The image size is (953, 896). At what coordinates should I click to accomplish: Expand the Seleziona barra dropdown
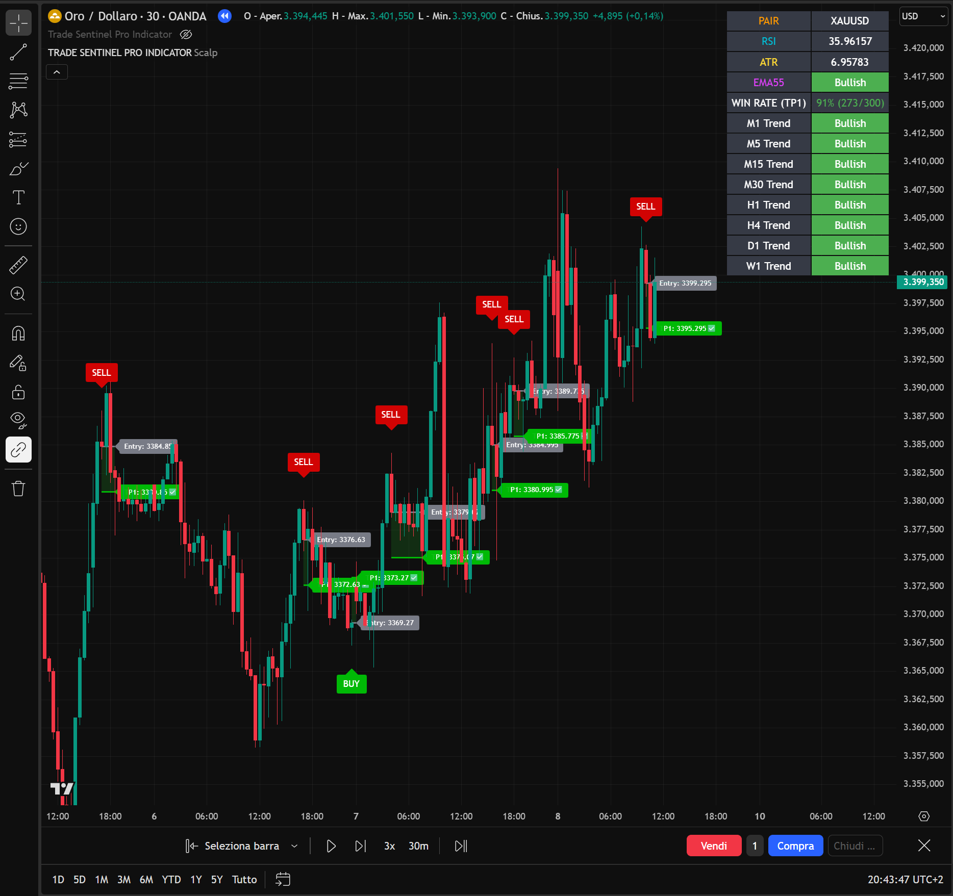294,846
